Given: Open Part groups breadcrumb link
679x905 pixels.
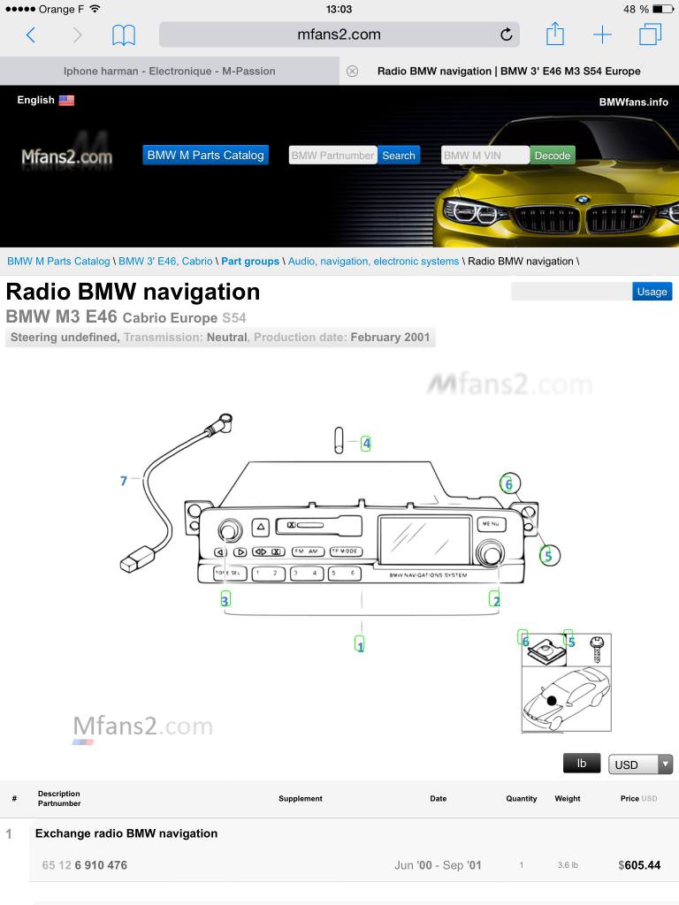Looking at the screenshot, I should [x=250, y=262].
